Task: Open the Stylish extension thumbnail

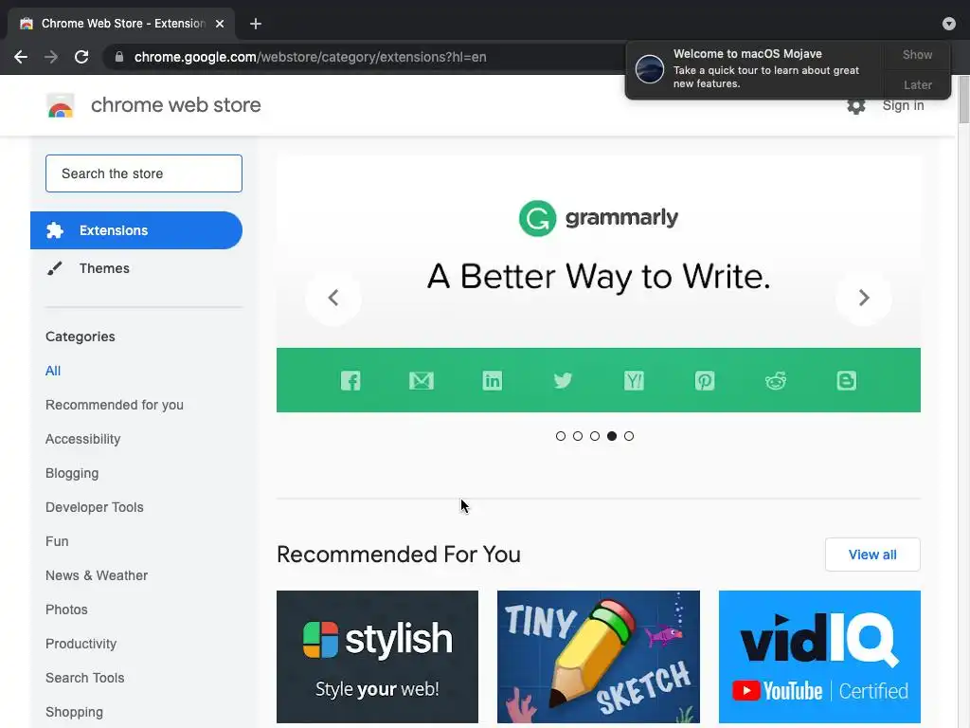Action: [x=377, y=657]
